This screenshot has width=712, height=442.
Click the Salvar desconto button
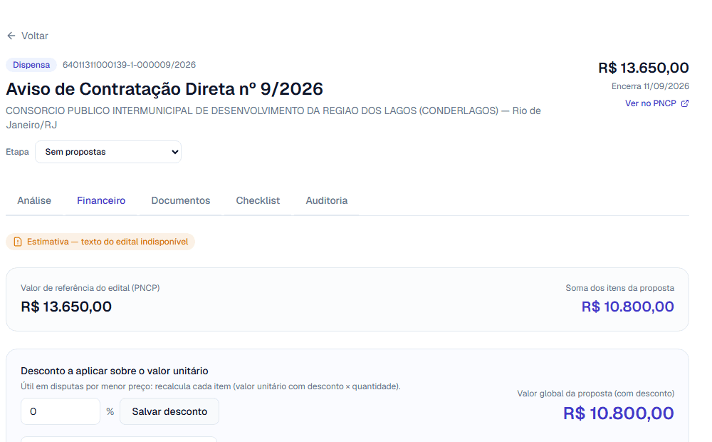169,411
